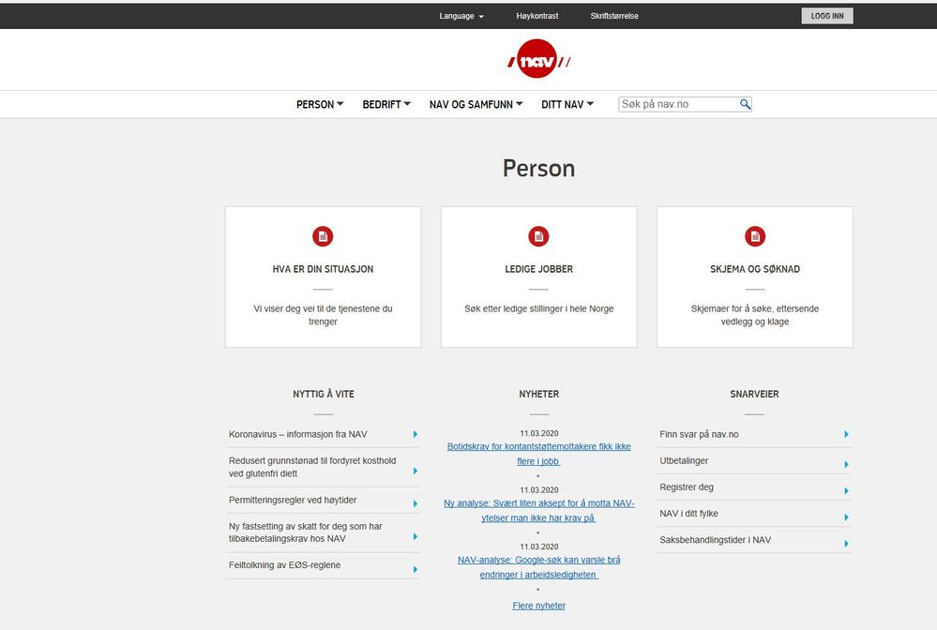The width and height of the screenshot is (937, 630).
Task: Toggle Skriftstørrelse option
Action: point(614,16)
